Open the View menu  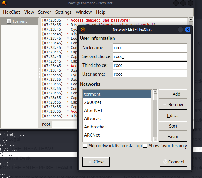pos(29,12)
